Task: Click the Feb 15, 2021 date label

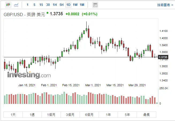Action: click(71, 85)
